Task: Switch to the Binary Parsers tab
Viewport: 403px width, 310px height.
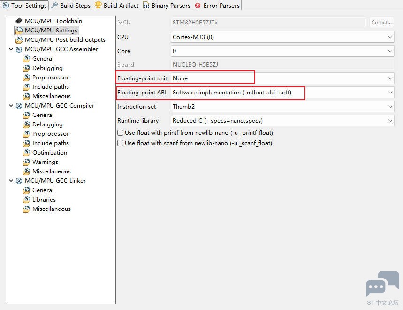Action: click(x=167, y=6)
